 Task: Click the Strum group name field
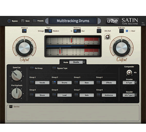(42, 95)
